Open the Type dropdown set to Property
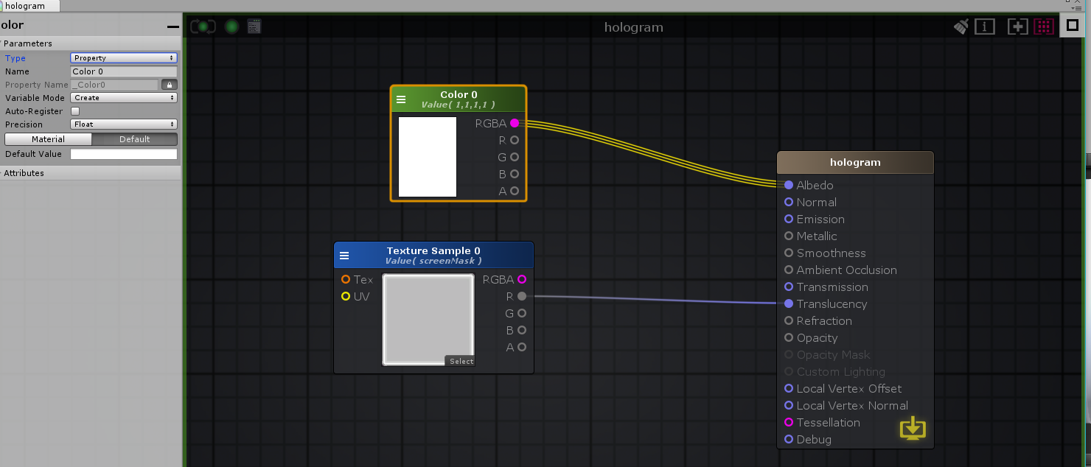This screenshot has height=467, width=1091. tap(123, 57)
